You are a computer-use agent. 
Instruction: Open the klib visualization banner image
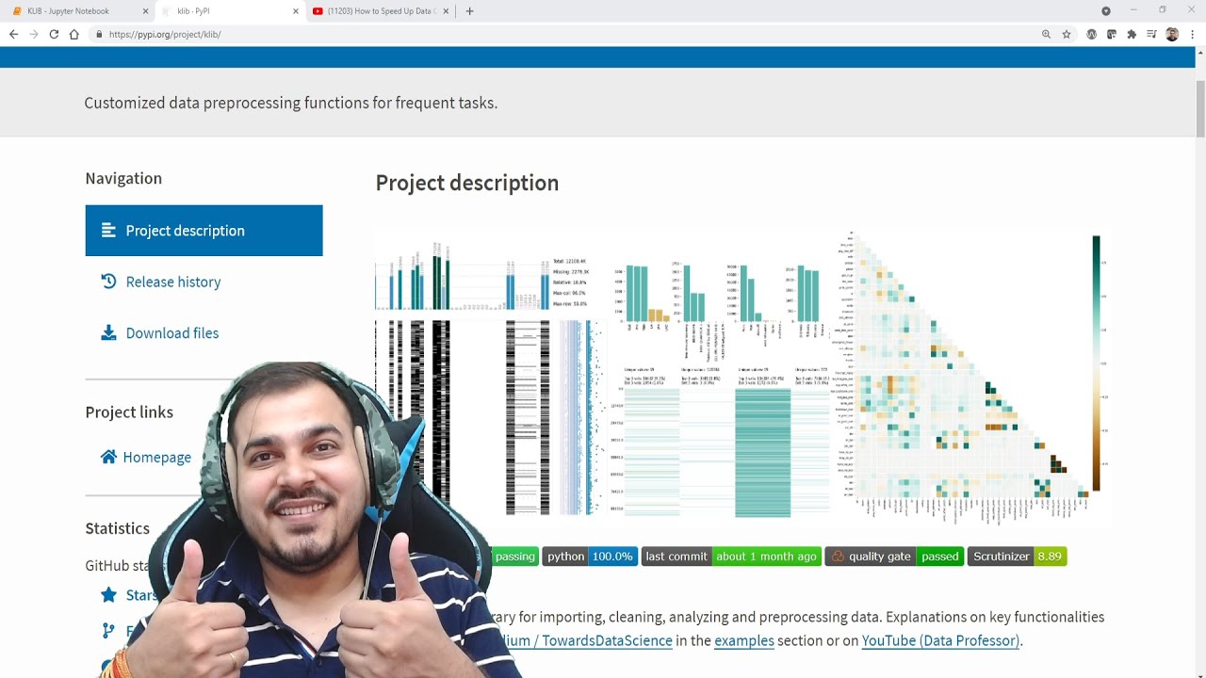[x=742, y=377]
